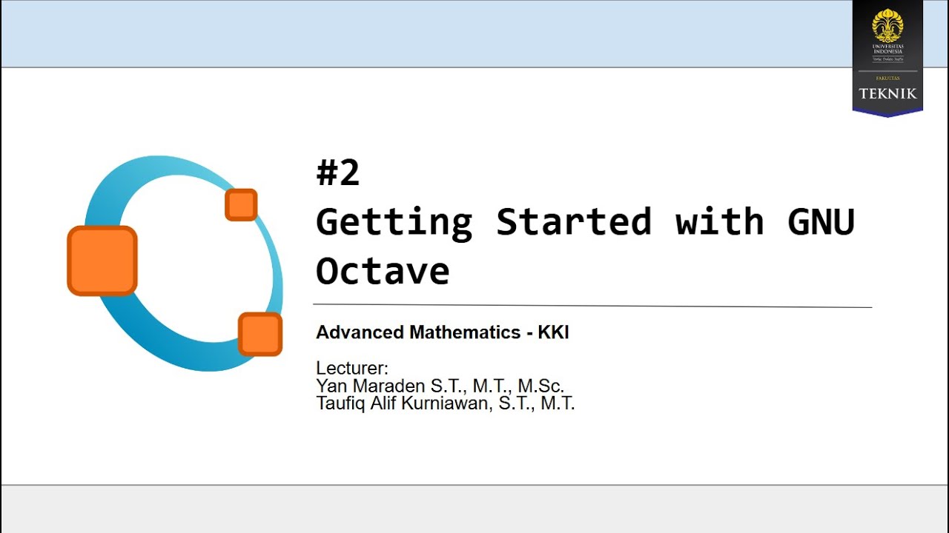Screen dimensions: 949x533
Task: Click the "TEKNIK" text on the badge
Action: (887, 93)
